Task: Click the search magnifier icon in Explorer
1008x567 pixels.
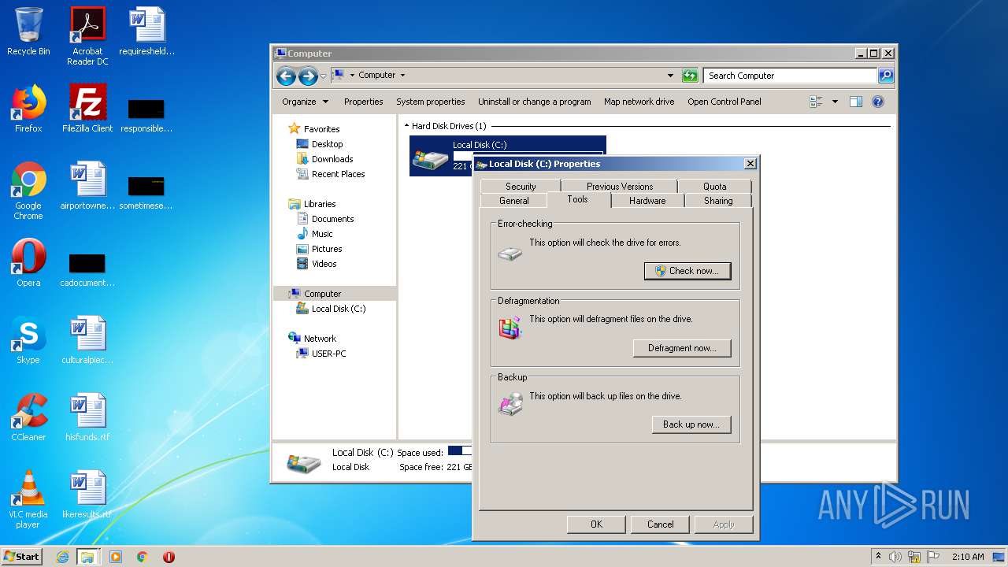Action: pos(886,76)
